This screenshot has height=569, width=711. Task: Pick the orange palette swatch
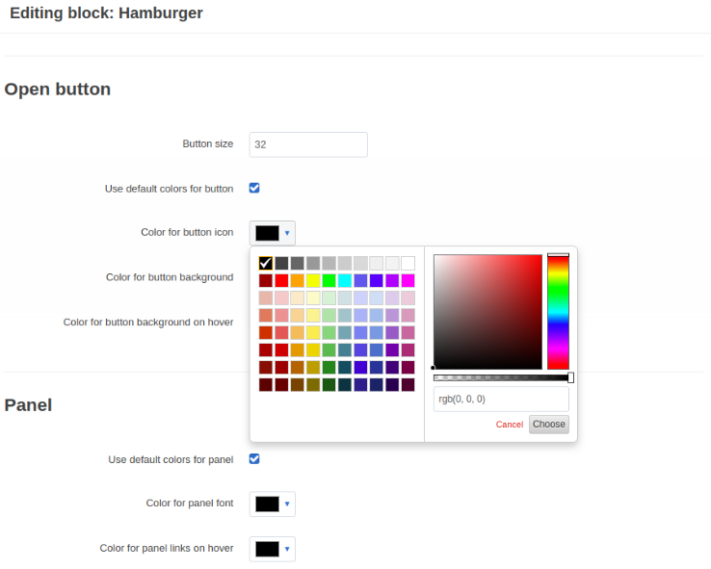coord(298,280)
